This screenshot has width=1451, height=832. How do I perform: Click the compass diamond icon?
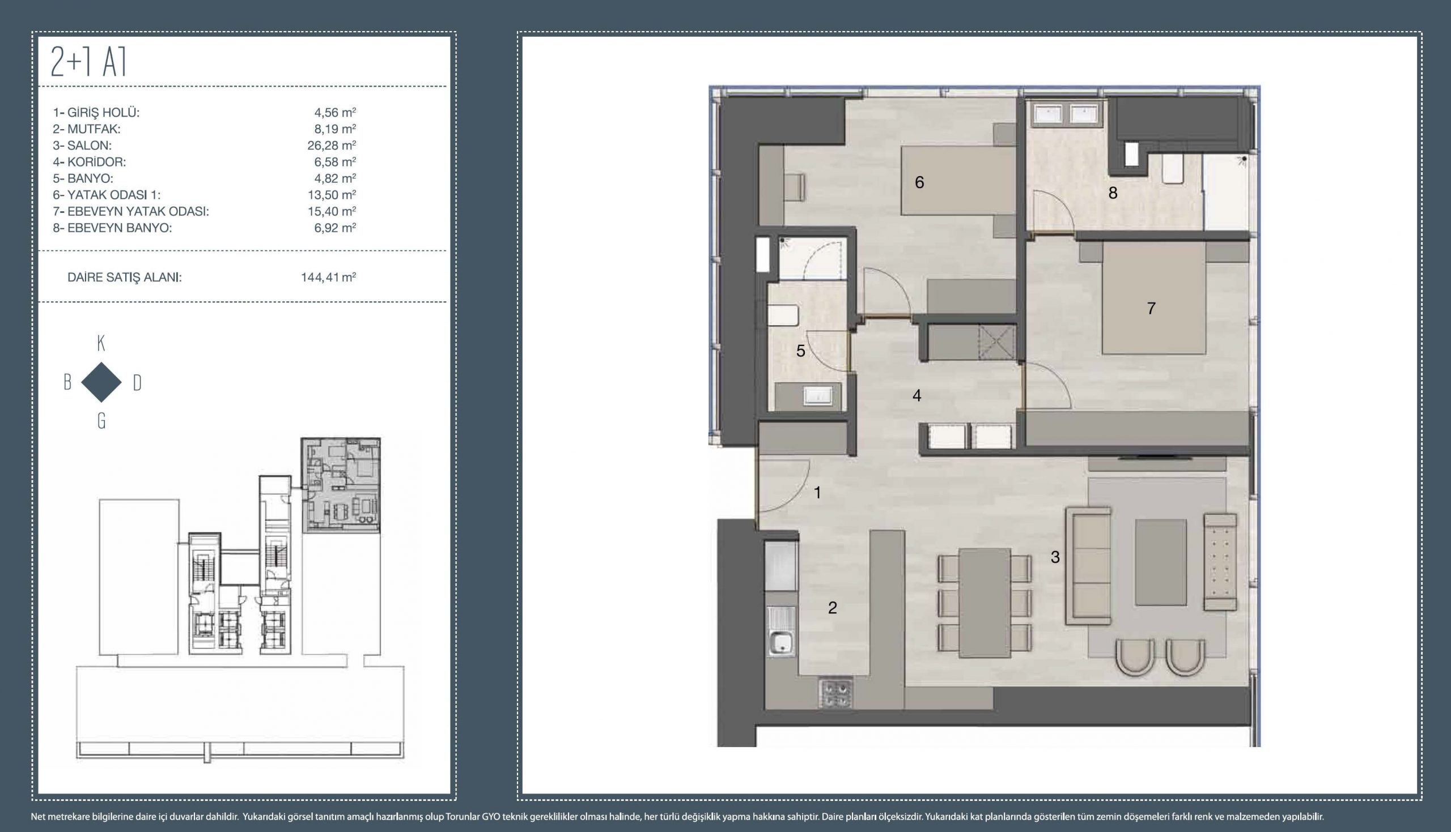click(x=102, y=382)
